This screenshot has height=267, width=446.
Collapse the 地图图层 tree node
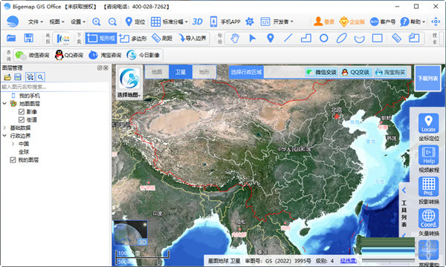pos(4,104)
